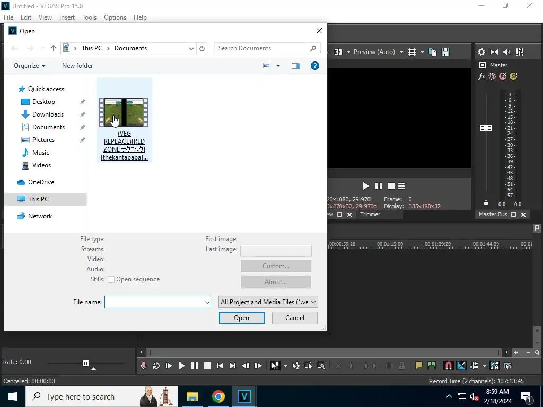Play from start in the timeline transport
The height and width of the screenshot is (407, 543).
169,366
